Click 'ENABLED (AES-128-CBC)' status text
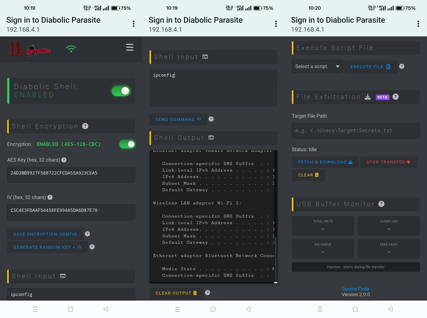The image size is (427, 318). [69, 144]
